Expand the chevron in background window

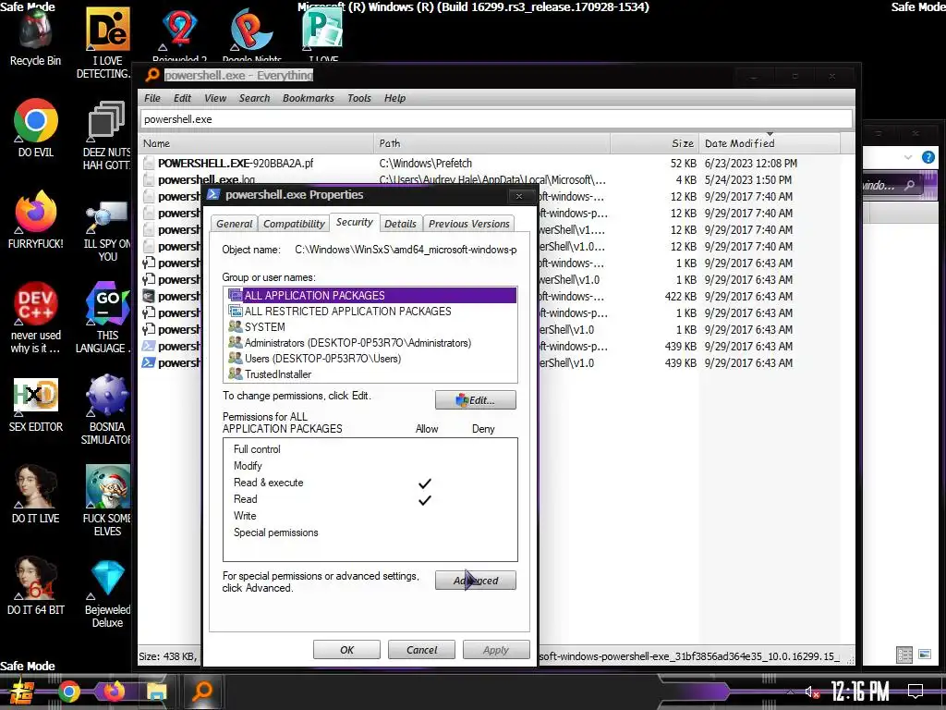908,157
